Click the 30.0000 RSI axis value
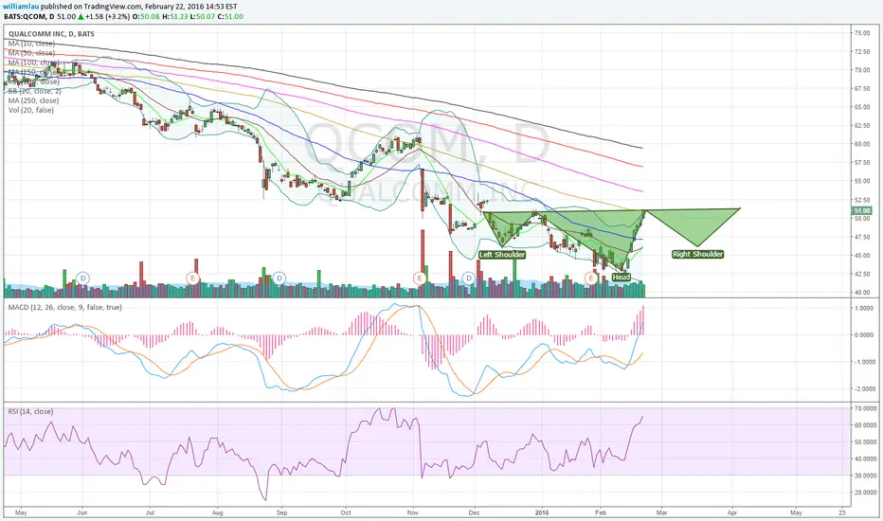The image size is (883, 521). [x=866, y=476]
